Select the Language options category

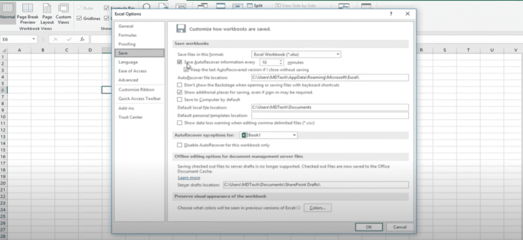(139, 62)
